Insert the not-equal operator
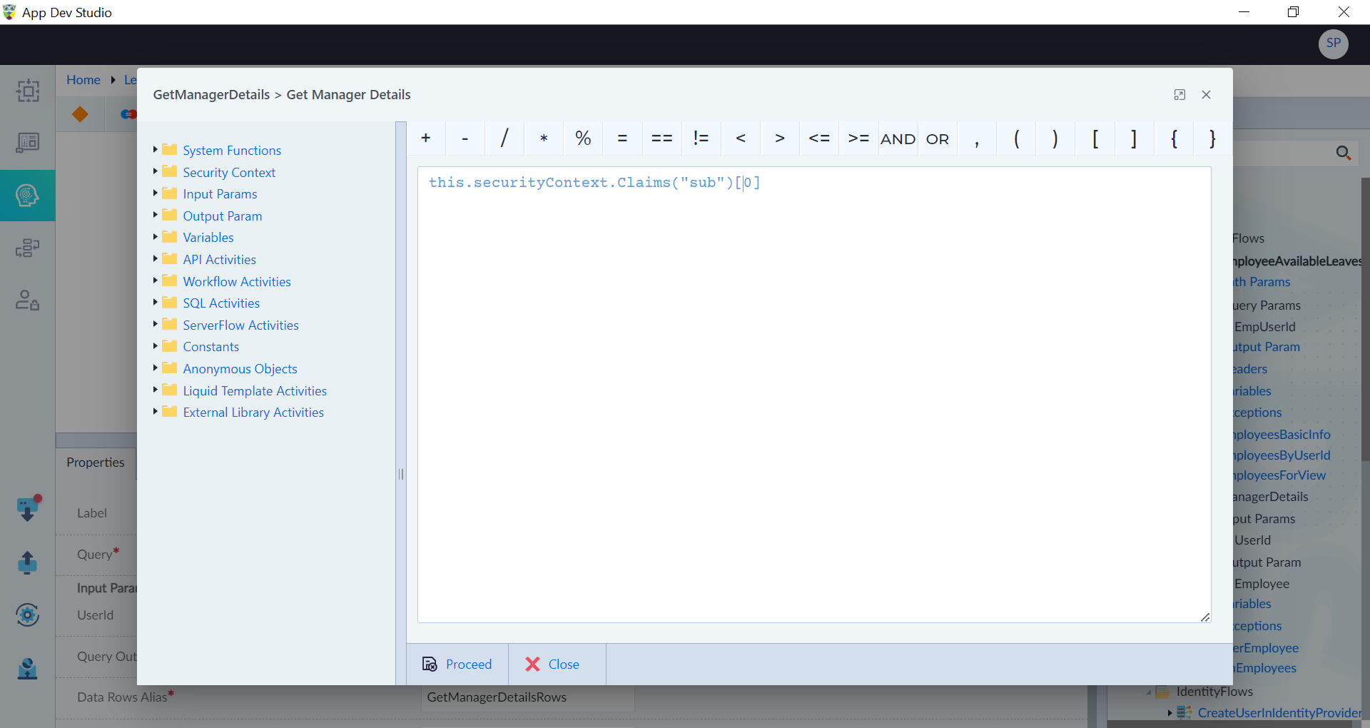Screen dimensions: 1370x728 [x=701, y=138]
